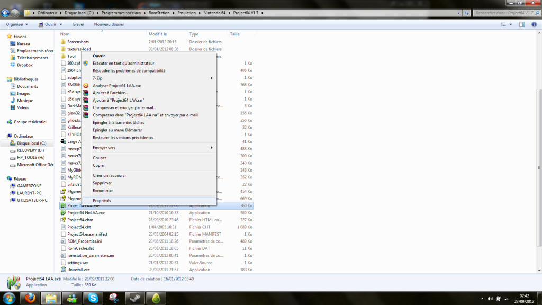Viewport: 542px width, 305px height.
Task: Open the Ouvrir dropdown arrow
Action: [x=61, y=24]
